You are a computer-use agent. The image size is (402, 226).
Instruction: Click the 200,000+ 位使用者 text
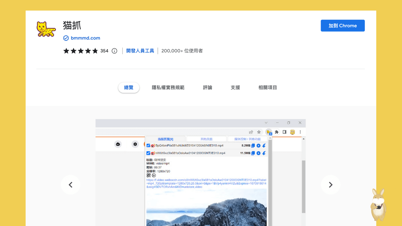pyautogui.click(x=182, y=51)
